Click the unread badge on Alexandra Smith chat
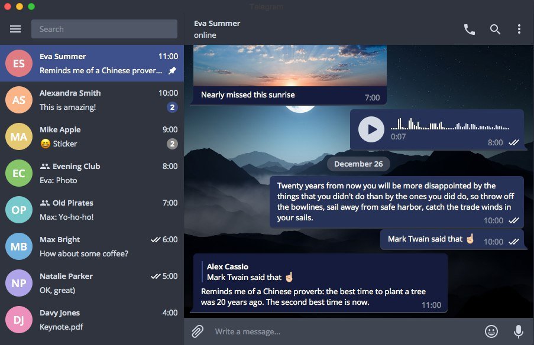 click(171, 107)
